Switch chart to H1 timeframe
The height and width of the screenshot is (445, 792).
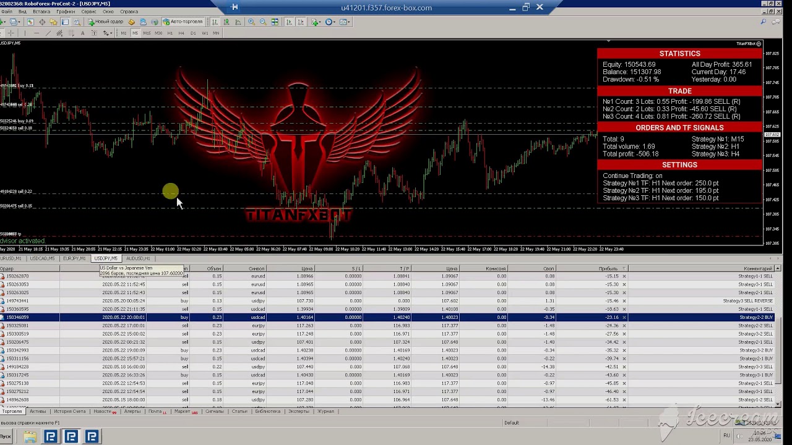point(170,33)
